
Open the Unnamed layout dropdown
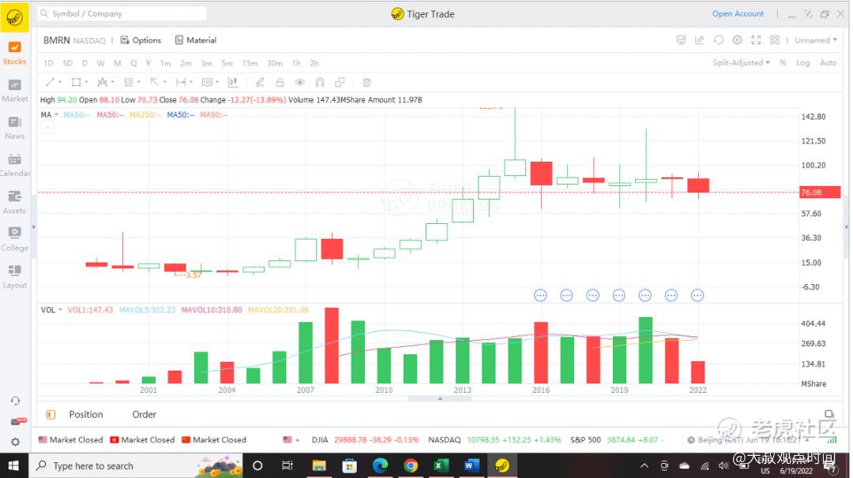[815, 40]
